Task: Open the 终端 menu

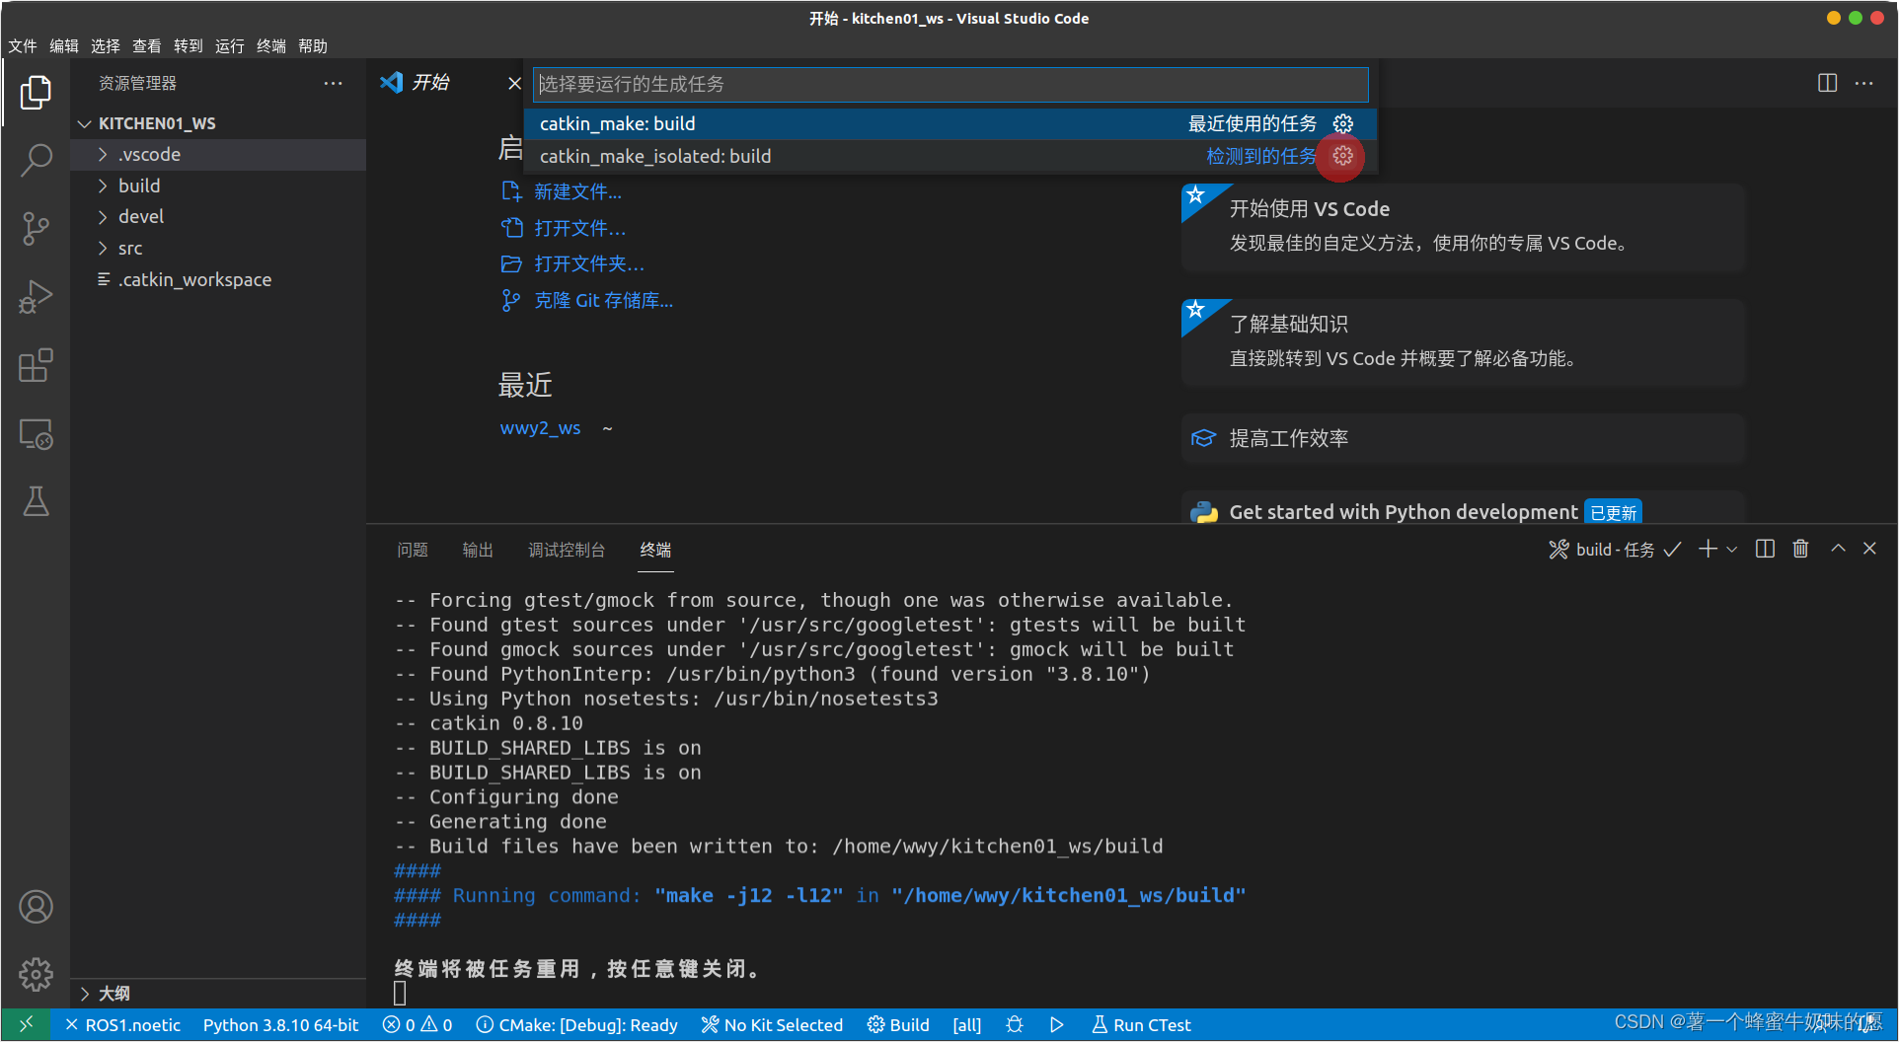Action: pos(271,45)
